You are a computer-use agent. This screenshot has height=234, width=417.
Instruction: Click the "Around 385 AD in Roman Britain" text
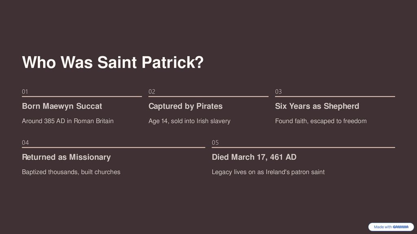(x=68, y=121)
